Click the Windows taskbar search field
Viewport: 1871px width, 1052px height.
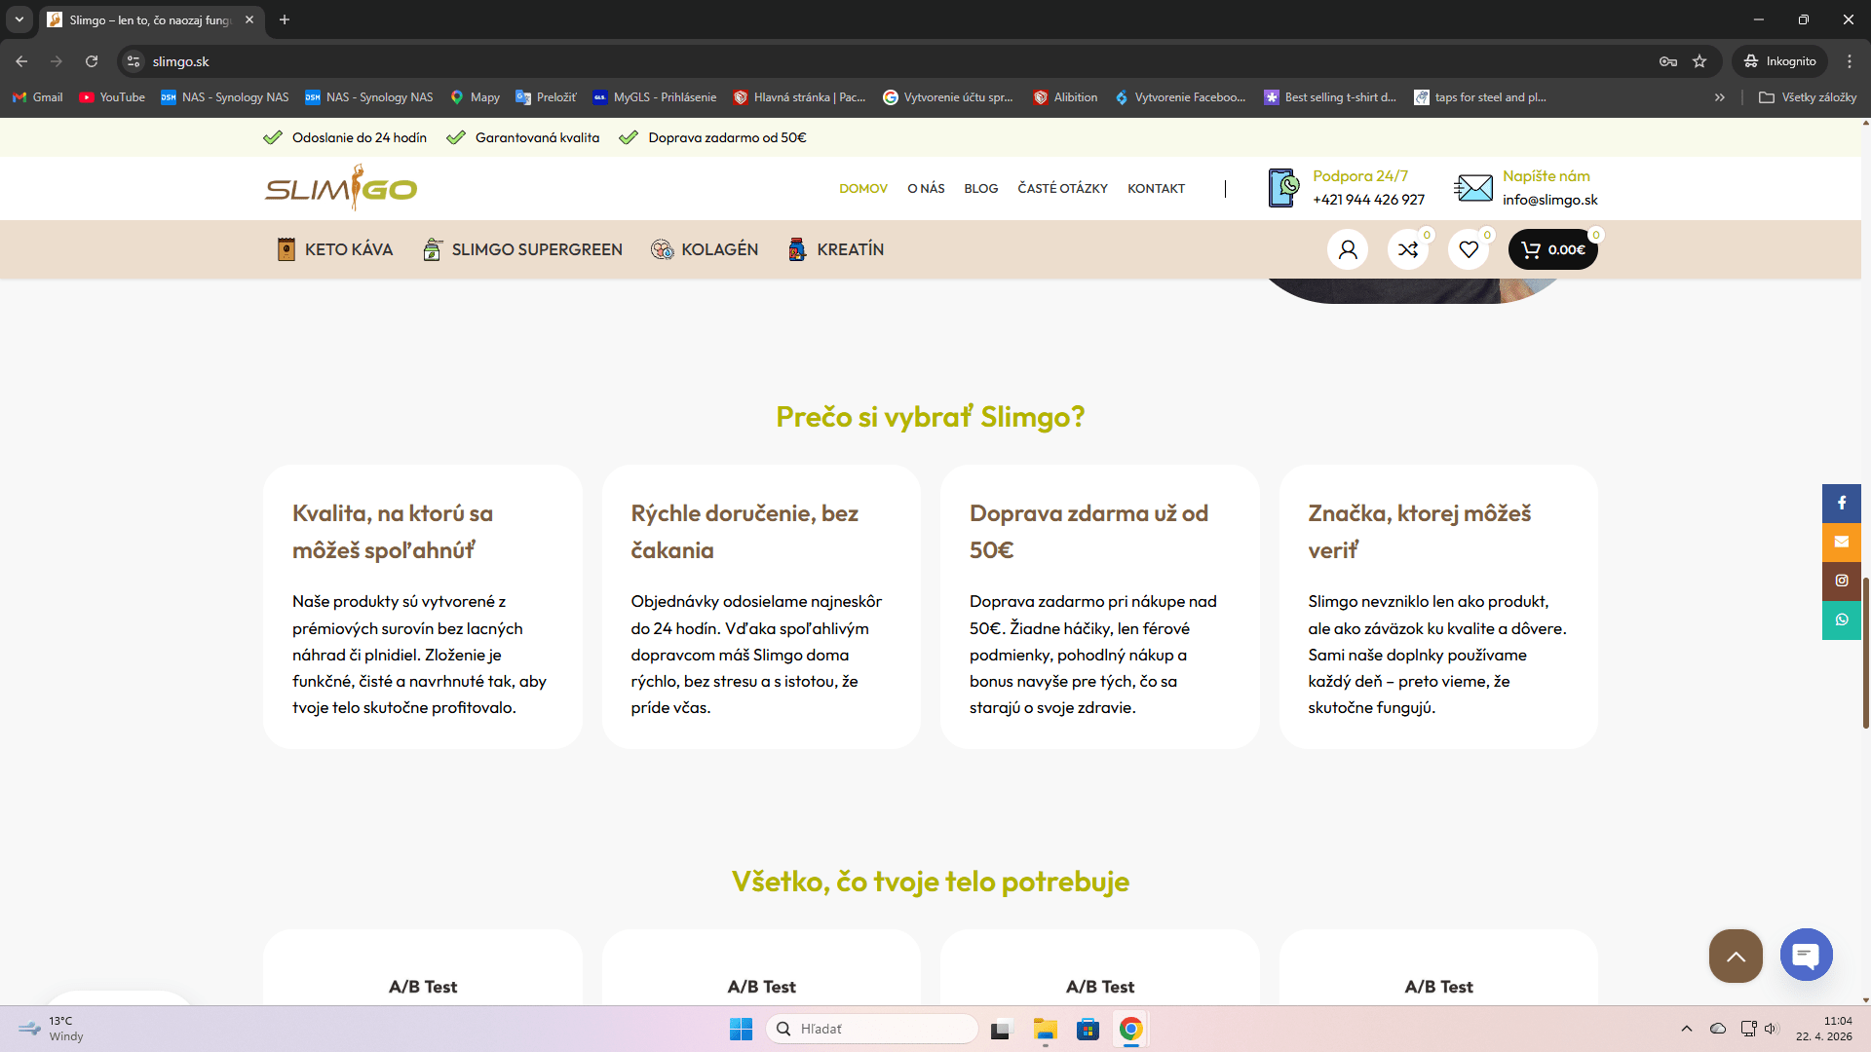[x=872, y=1029]
